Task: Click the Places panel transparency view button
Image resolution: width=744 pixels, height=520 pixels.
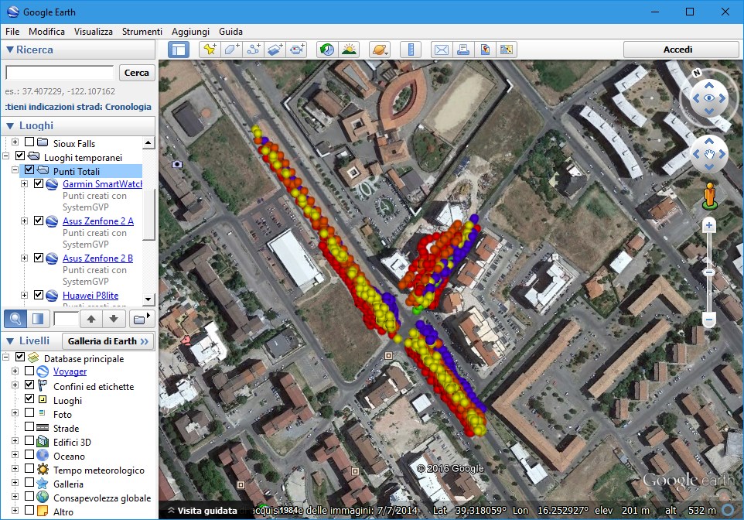Action: (38, 319)
